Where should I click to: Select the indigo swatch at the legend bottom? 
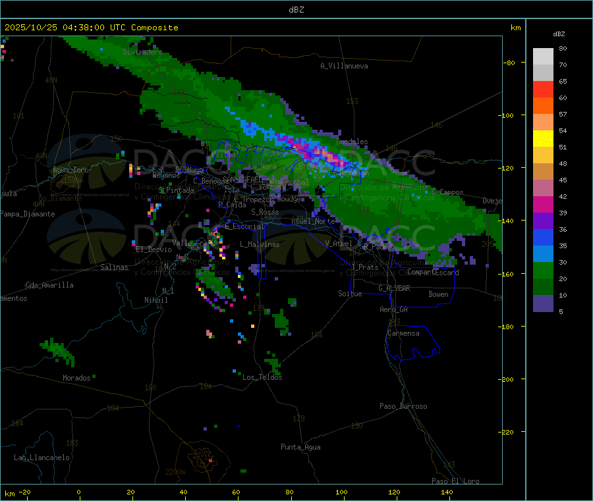(x=543, y=303)
